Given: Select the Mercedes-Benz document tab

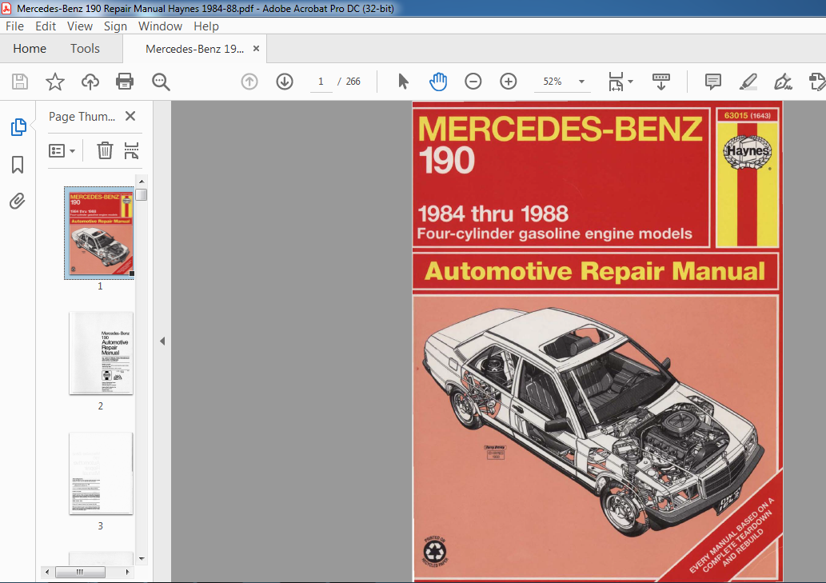Looking at the screenshot, I should click(194, 49).
